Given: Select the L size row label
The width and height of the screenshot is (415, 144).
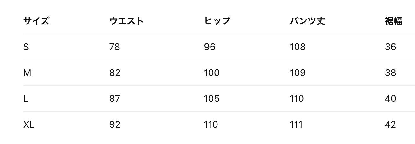Looking at the screenshot, I should [26, 99].
